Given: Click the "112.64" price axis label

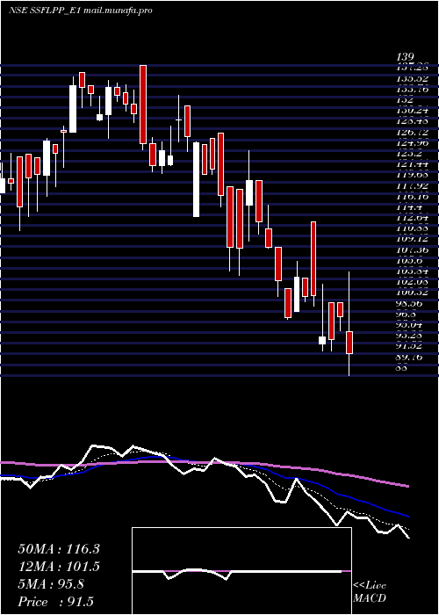Looking at the screenshot, I should 414,218.
